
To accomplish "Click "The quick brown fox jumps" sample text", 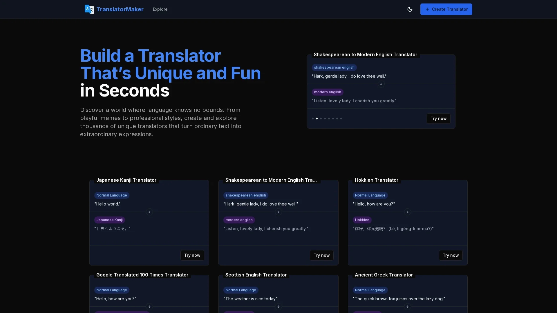I will click(399, 299).
